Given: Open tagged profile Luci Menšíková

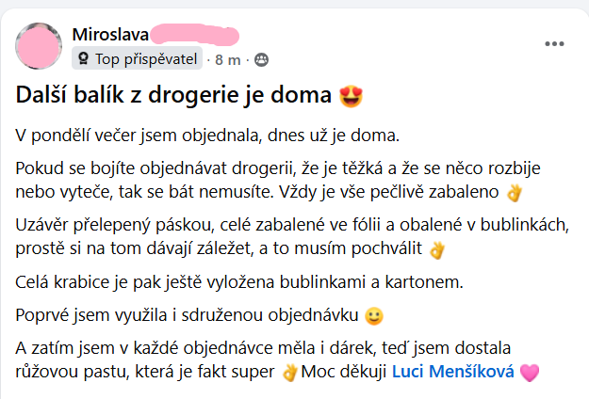Looking at the screenshot, I should (452, 371).
